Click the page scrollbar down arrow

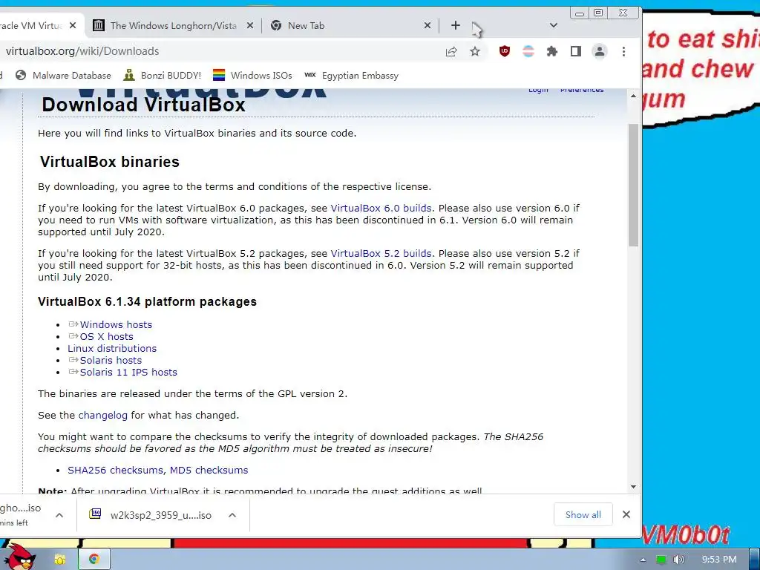633,487
